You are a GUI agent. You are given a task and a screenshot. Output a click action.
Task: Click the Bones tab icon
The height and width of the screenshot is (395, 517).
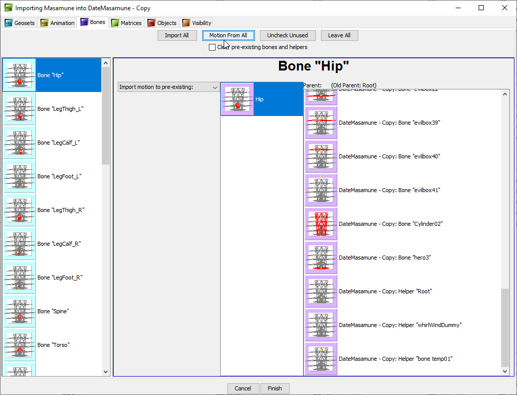(84, 22)
